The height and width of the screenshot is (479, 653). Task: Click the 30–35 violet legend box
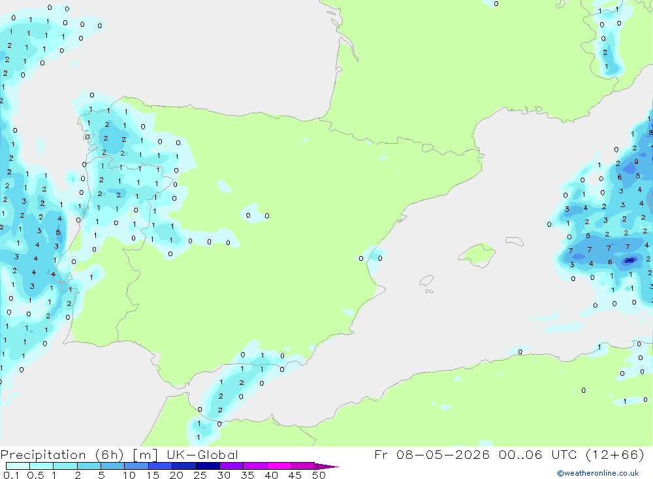[232, 466]
